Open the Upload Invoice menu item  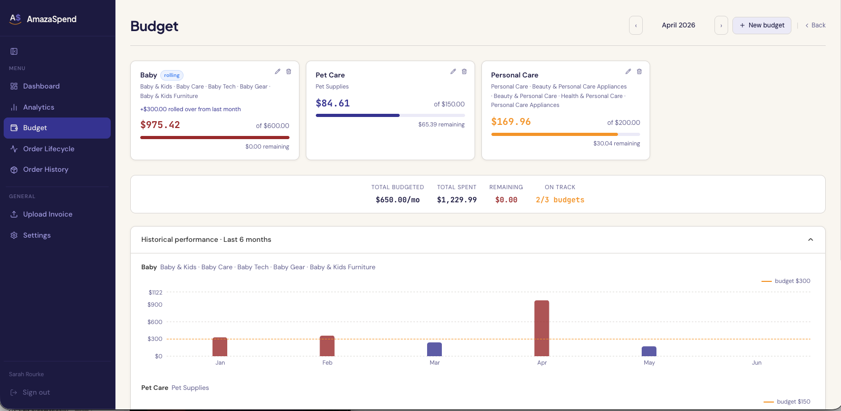tap(57, 214)
